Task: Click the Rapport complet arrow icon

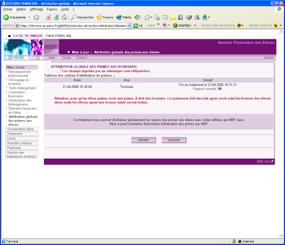Action: (x=220, y=89)
